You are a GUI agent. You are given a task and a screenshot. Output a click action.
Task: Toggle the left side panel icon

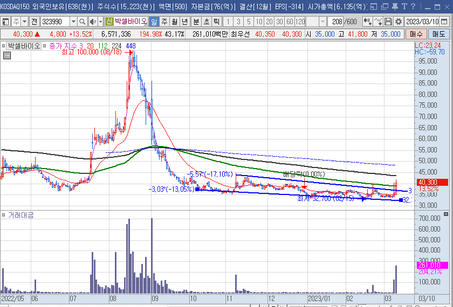5,22
